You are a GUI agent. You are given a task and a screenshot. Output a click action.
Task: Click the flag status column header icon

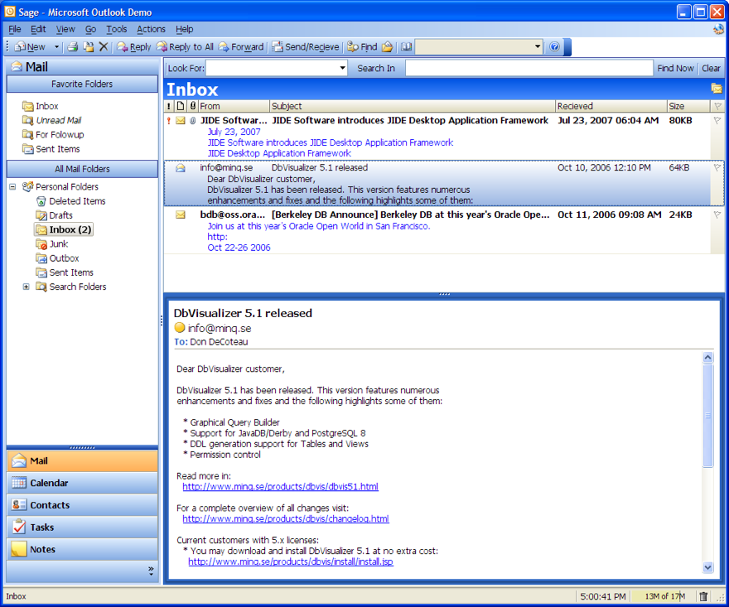click(x=717, y=107)
